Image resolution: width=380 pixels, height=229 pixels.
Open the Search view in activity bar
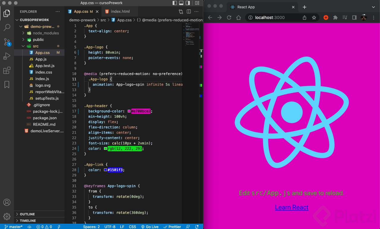[7, 28]
